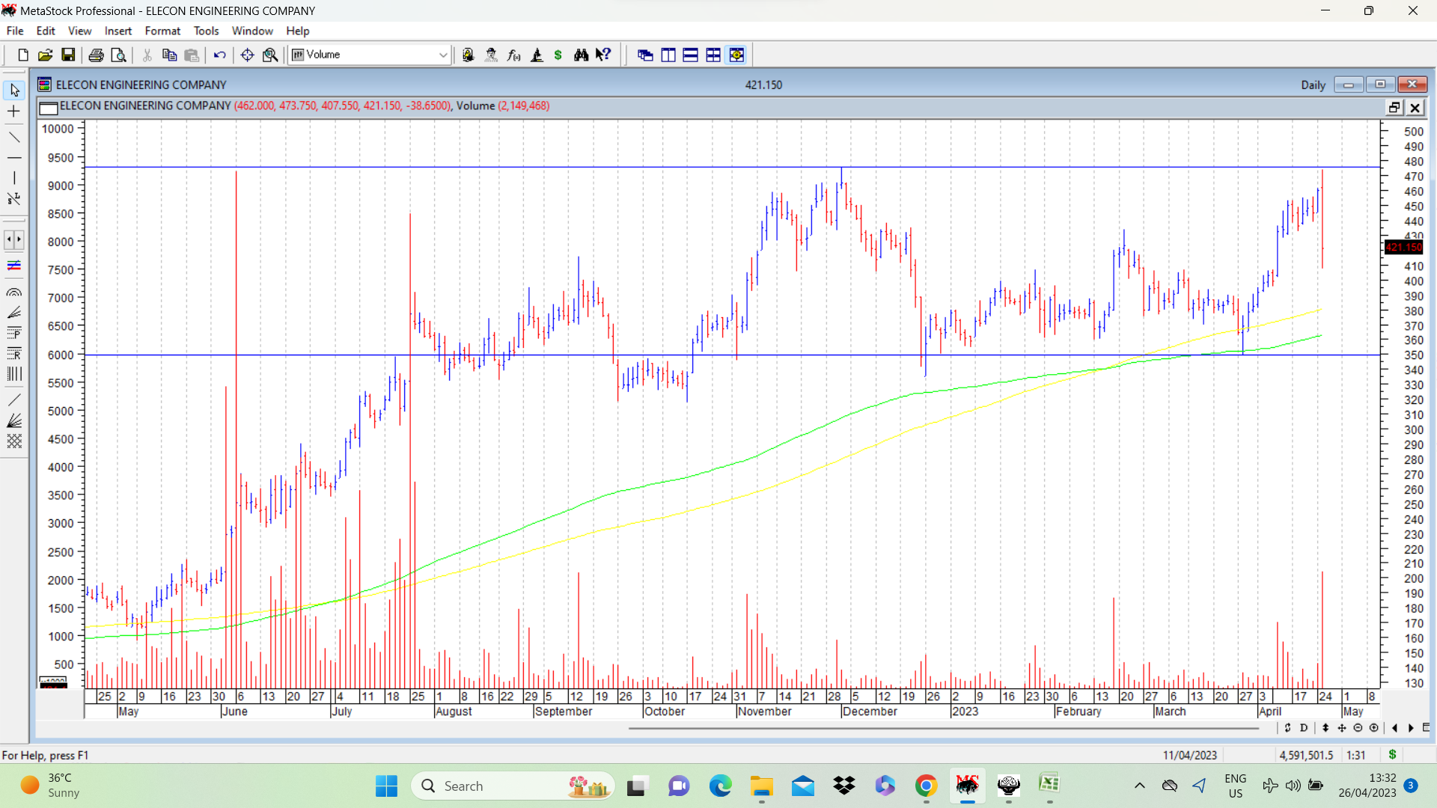Click the print icon in toolbar
1437x808 pixels.
96,55
